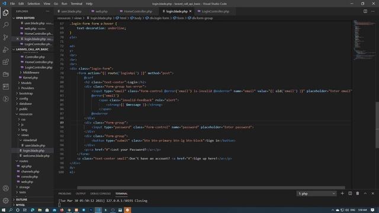Open the Windows notification center icon
This screenshot has width=379, height=213.
pos(372,210)
